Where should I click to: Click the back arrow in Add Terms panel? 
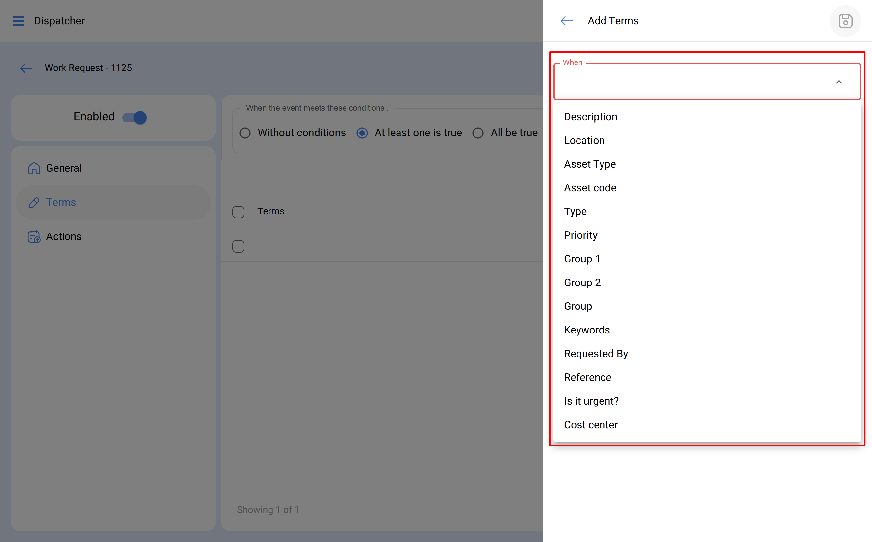pyautogui.click(x=566, y=21)
